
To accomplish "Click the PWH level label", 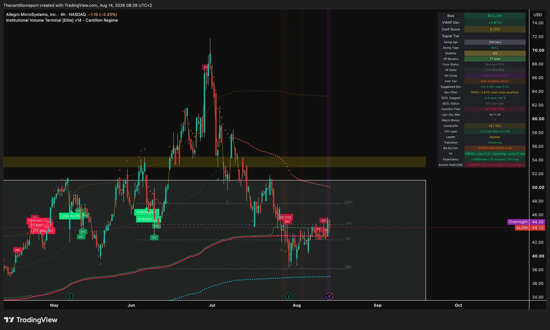I will click(348, 202).
